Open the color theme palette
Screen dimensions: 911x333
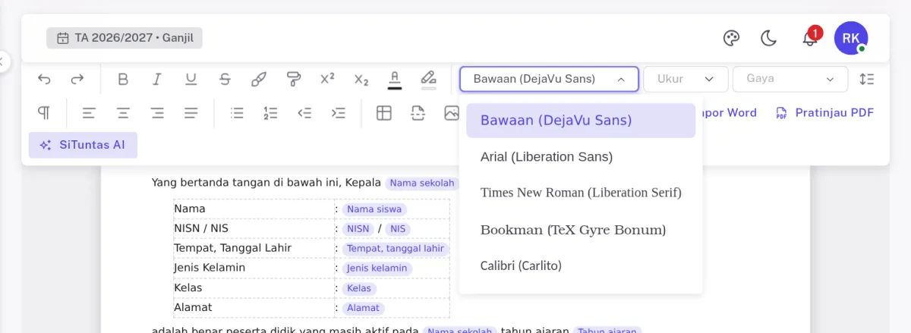pyautogui.click(x=731, y=38)
